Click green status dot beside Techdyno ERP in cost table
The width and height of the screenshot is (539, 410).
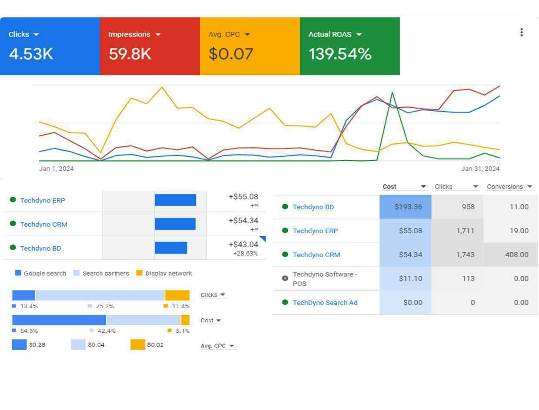(285, 231)
